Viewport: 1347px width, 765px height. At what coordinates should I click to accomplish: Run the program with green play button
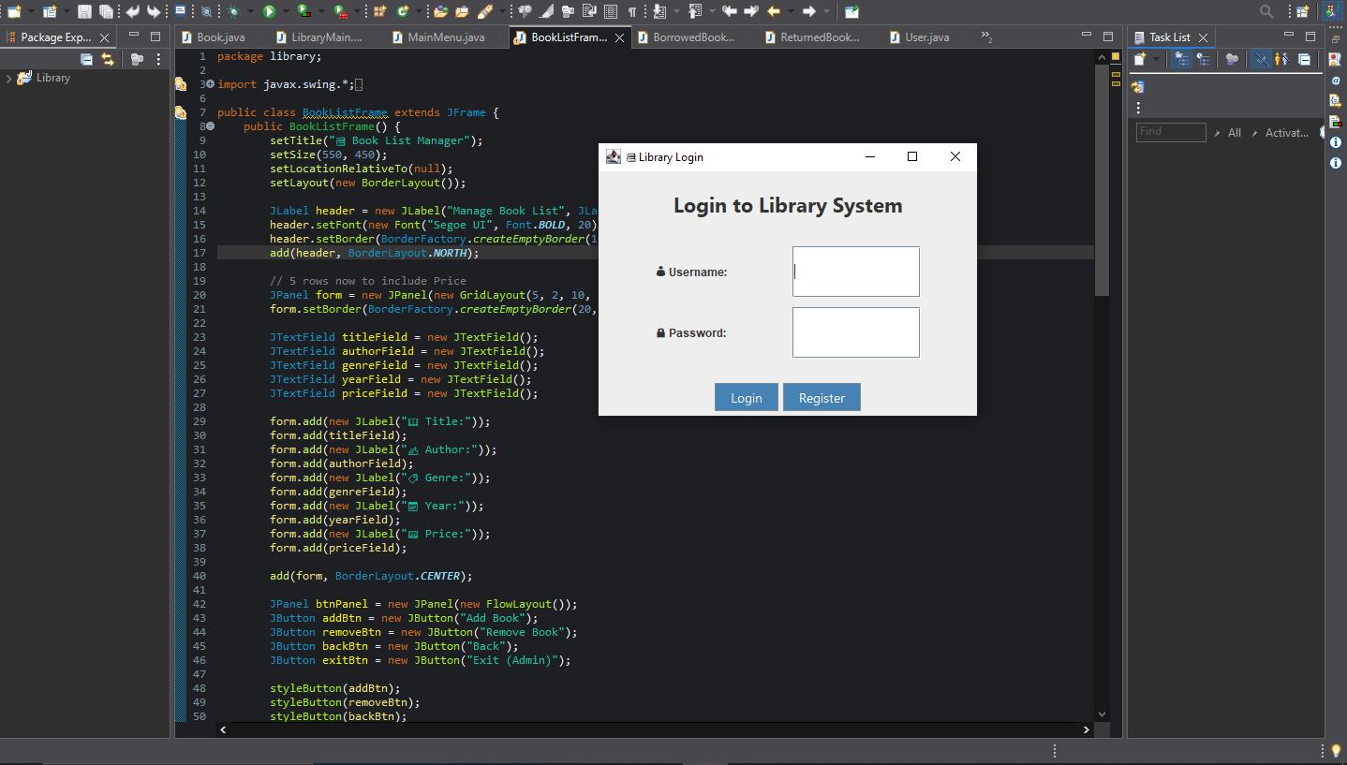point(269,11)
